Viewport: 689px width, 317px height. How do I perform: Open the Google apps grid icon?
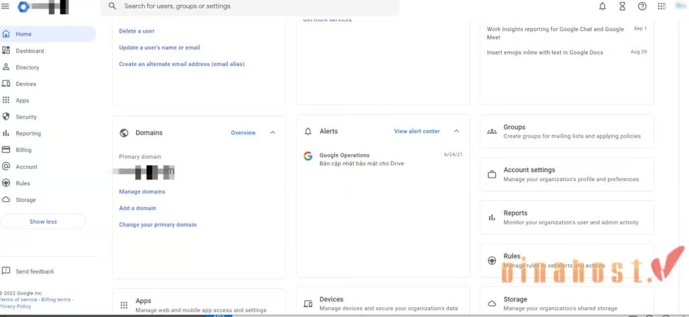pos(661,6)
